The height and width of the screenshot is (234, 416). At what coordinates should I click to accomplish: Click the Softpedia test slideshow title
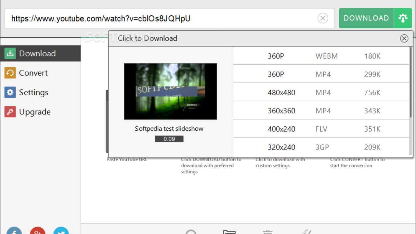point(169,128)
